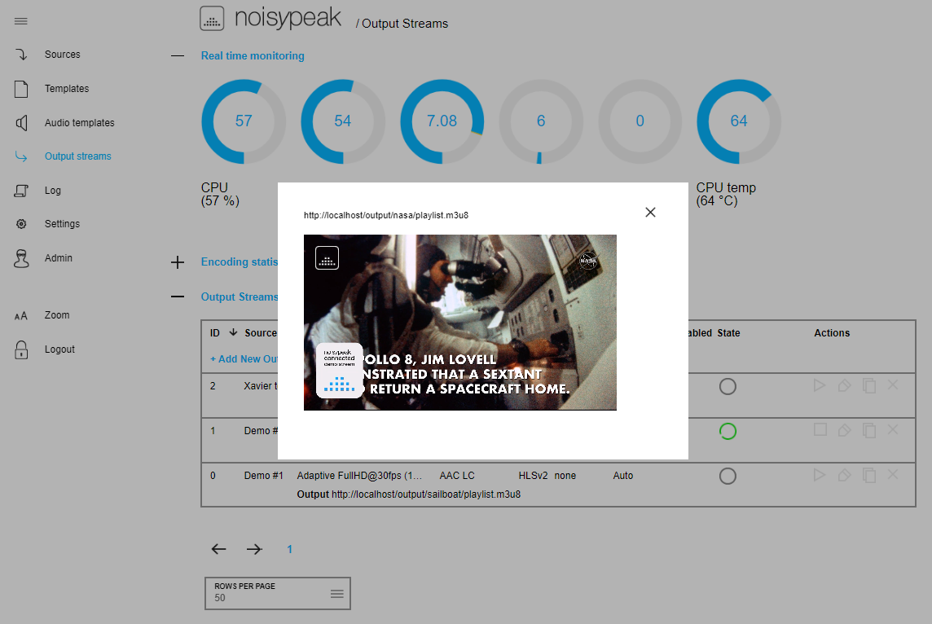Copy stream ID 2 with duplicate icon
The width and height of the screenshot is (932, 624).
point(869,385)
